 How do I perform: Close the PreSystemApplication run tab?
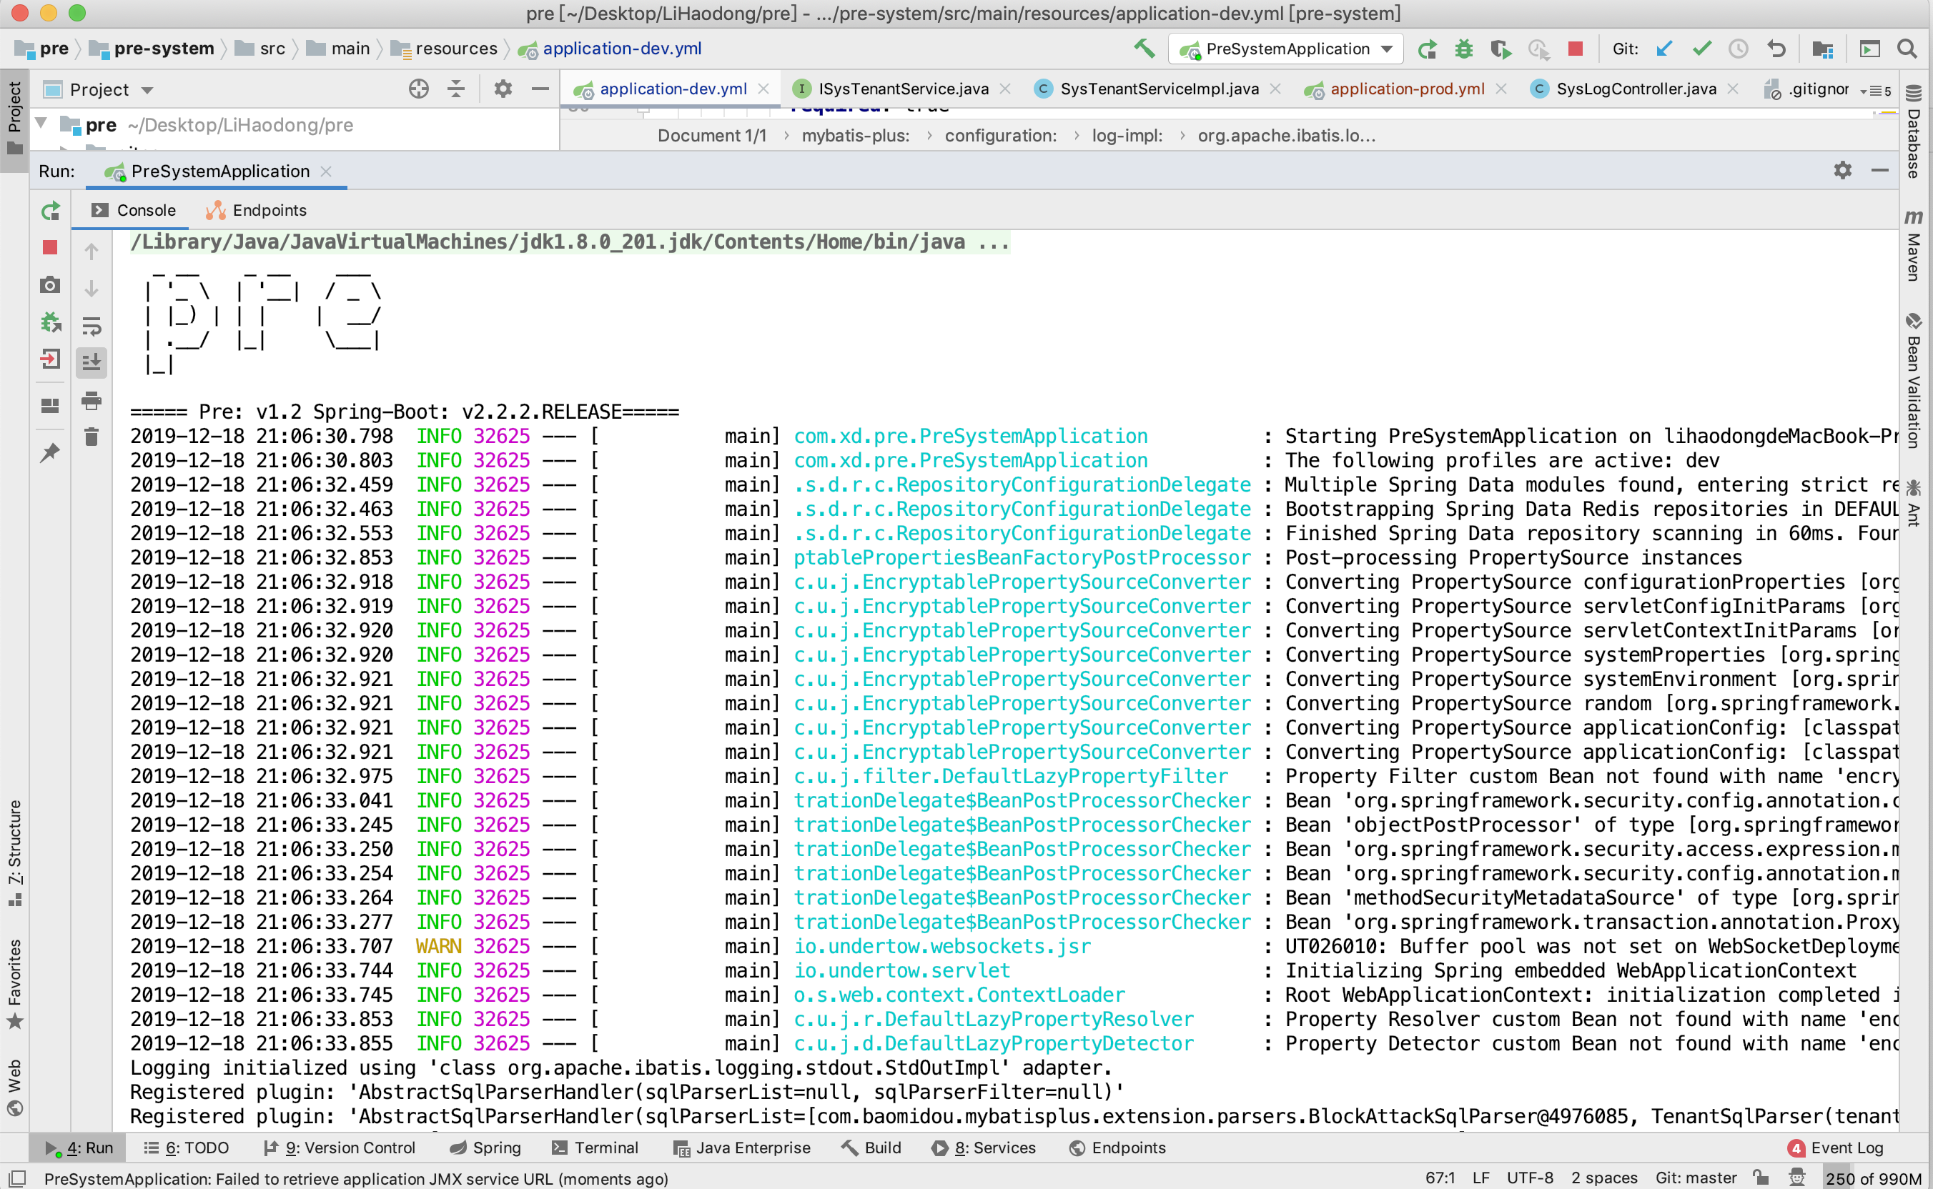pos(327,171)
